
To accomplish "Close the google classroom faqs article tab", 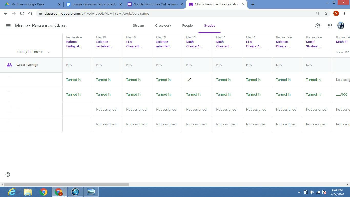I will point(121,4).
